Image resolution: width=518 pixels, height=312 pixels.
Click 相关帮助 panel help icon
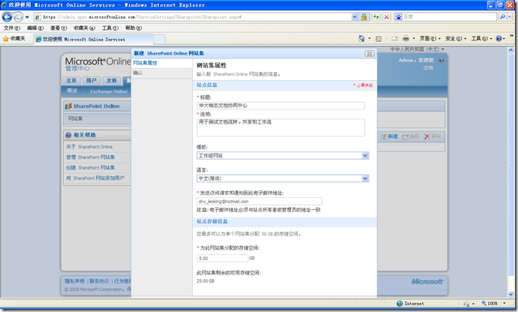click(68, 135)
